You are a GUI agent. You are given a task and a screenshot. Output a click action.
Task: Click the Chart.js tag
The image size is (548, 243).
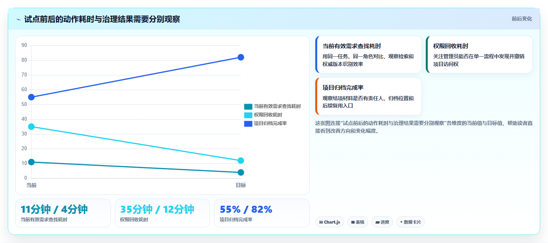(330, 222)
